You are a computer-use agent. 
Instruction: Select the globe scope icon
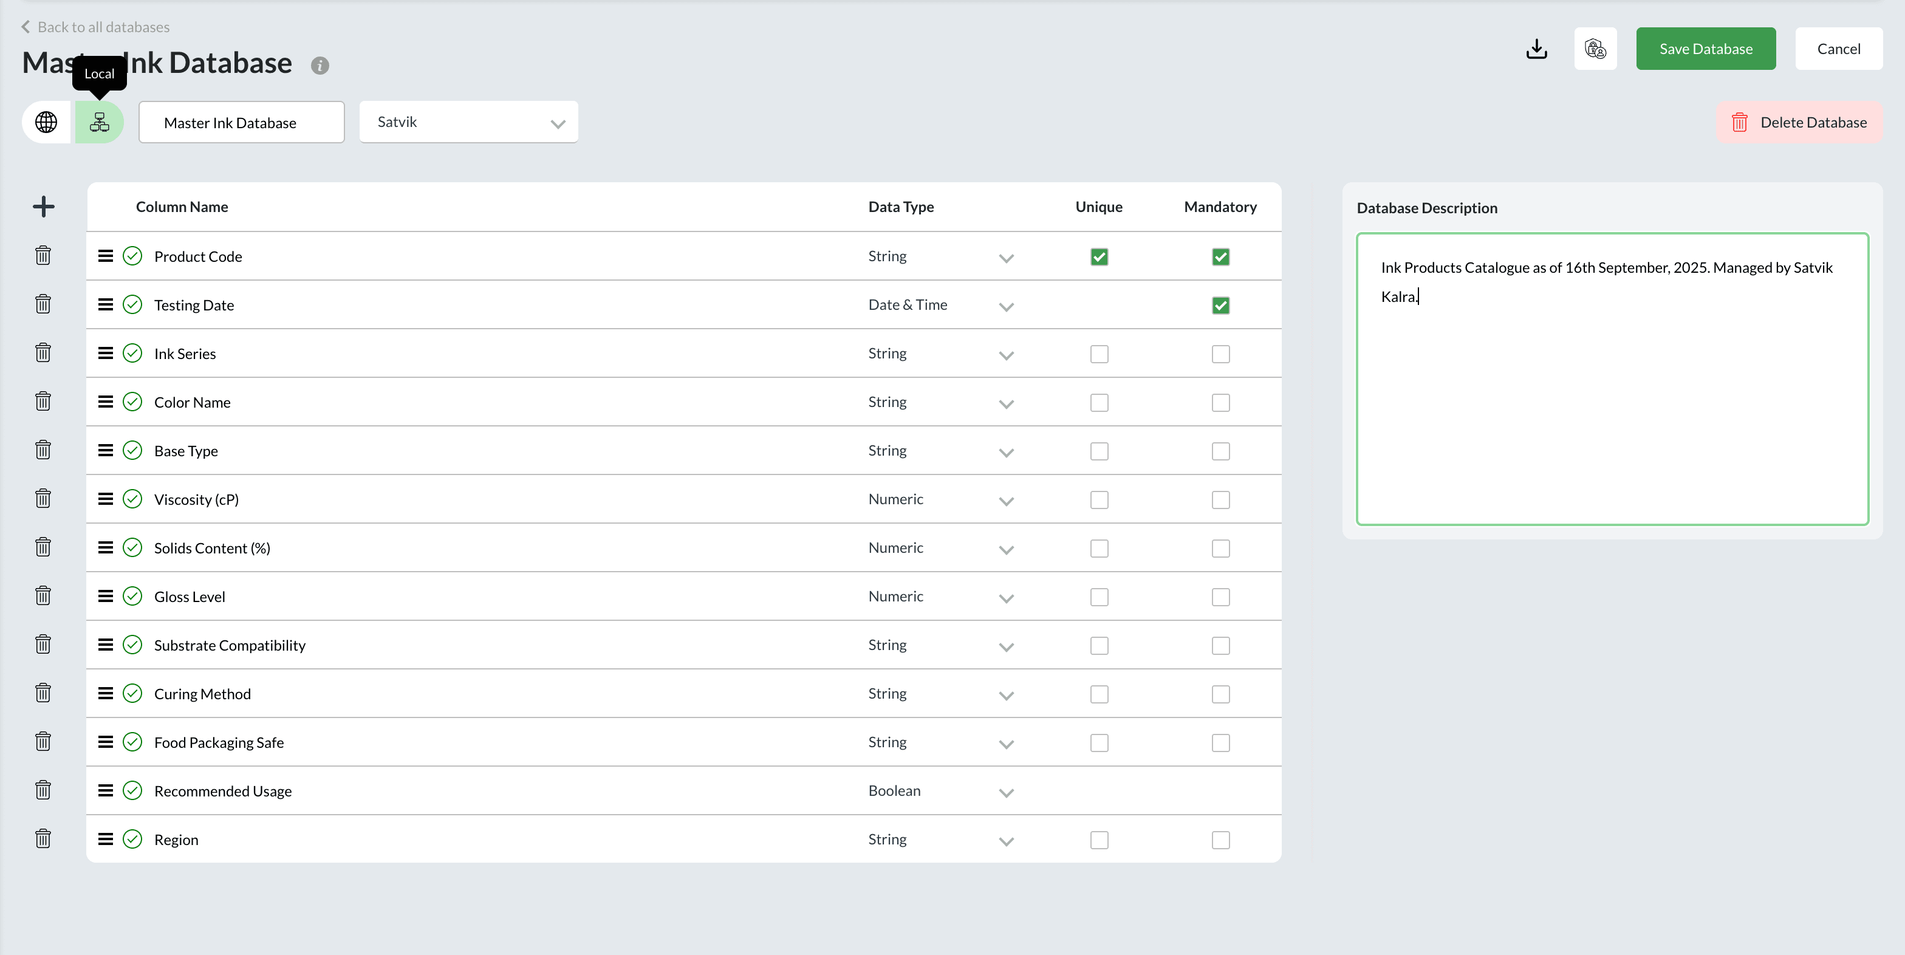pyautogui.click(x=46, y=122)
